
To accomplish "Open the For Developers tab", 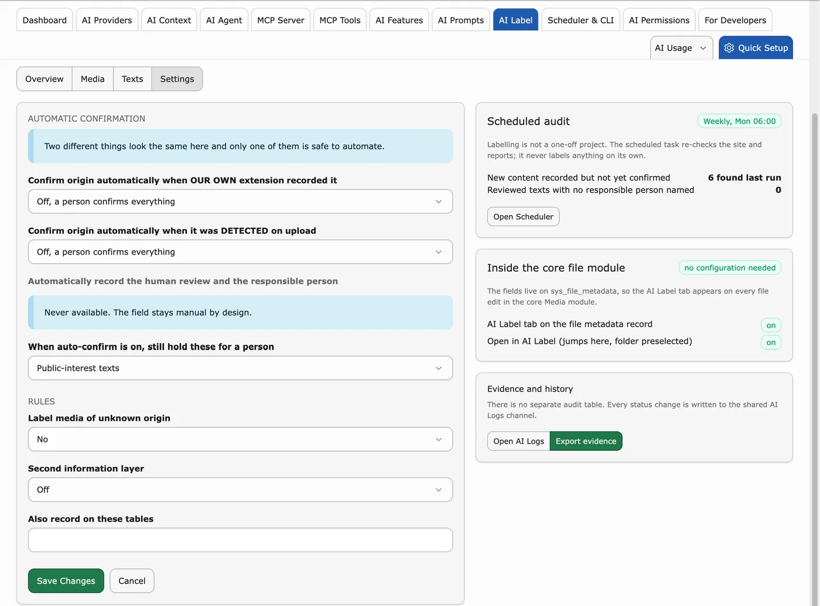I will (736, 20).
